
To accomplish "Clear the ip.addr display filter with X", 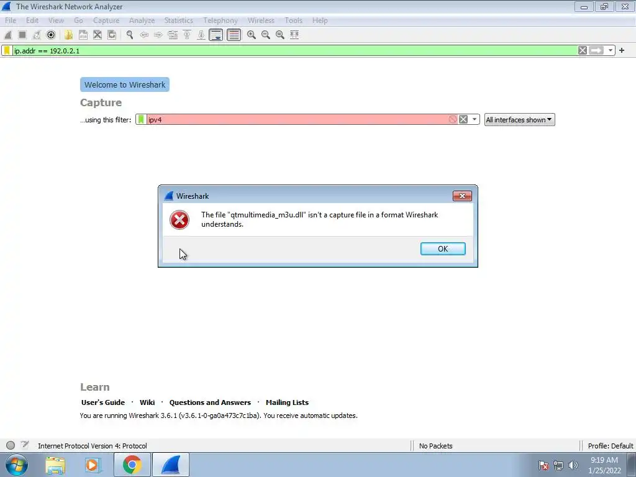I will [583, 50].
